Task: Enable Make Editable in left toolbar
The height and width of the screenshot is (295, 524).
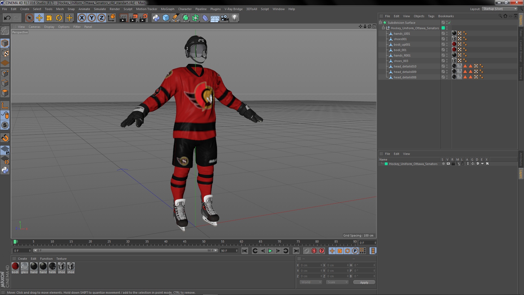Action: coord(5,31)
